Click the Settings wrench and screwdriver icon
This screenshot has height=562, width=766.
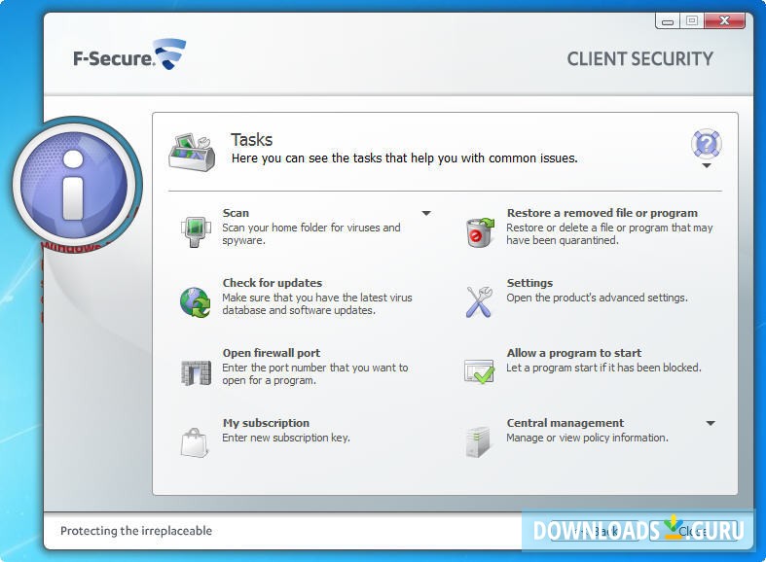pyautogui.click(x=479, y=302)
